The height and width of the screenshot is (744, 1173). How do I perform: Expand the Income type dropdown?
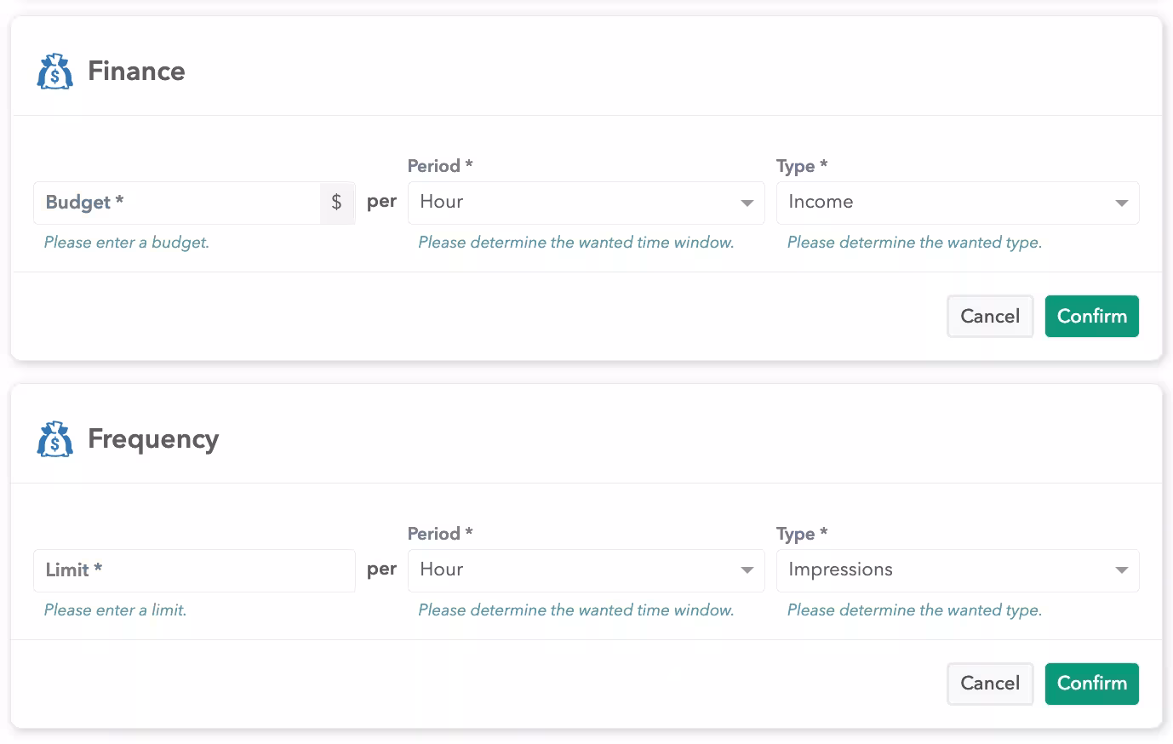pyautogui.click(x=957, y=203)
